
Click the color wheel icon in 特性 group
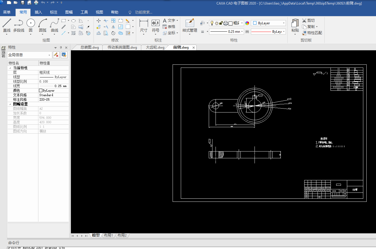tap(247, 23)
